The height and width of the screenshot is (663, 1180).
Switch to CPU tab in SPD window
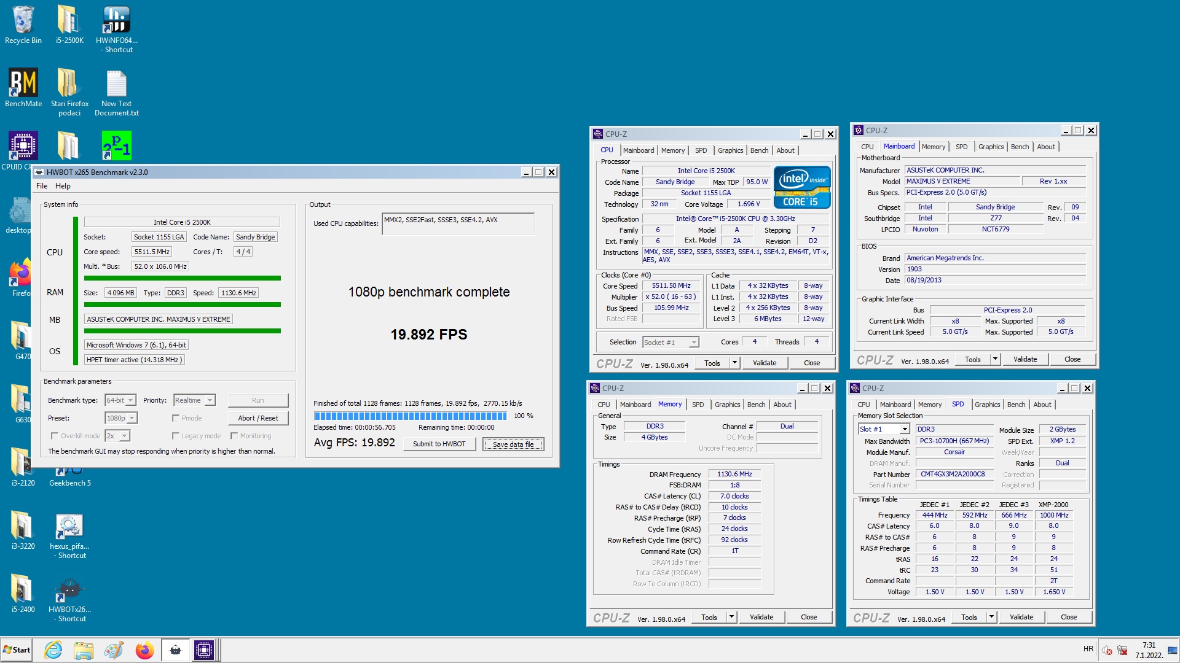pyautogui.click(x=863, y=405)
